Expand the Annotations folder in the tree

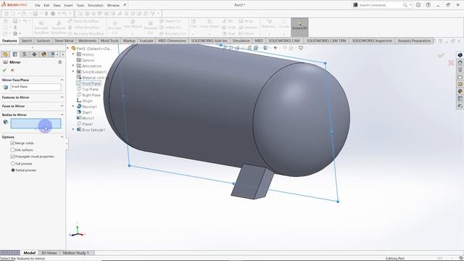coord(73,66)
